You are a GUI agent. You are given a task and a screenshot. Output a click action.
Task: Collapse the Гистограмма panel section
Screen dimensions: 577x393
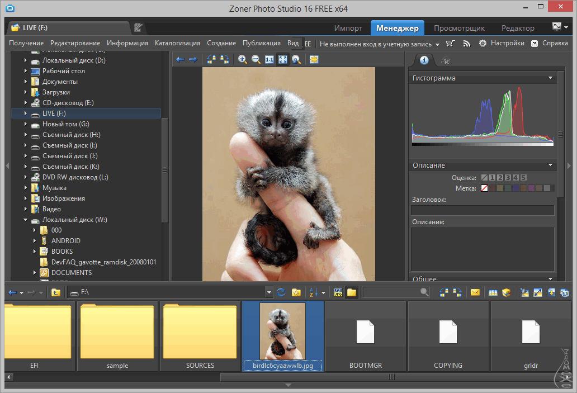click(x=551, y=78)
